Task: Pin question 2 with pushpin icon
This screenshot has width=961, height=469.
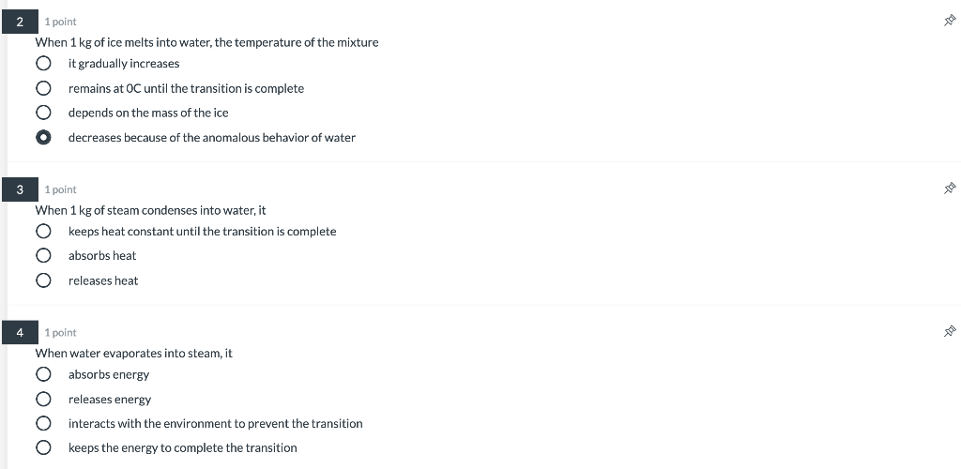Action: [x=950, y=21]
